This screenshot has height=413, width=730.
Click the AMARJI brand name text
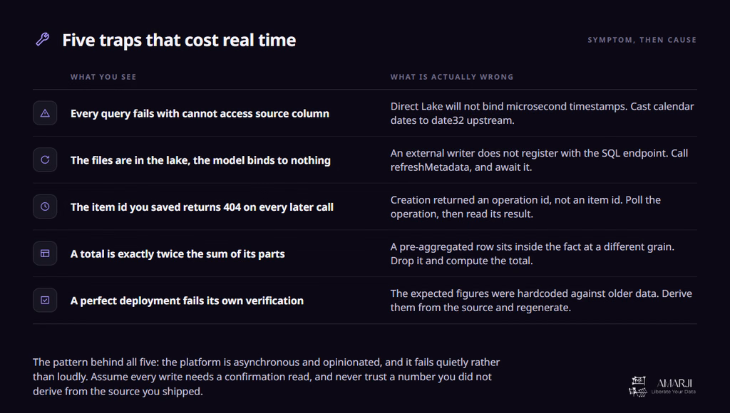(674, 383)
